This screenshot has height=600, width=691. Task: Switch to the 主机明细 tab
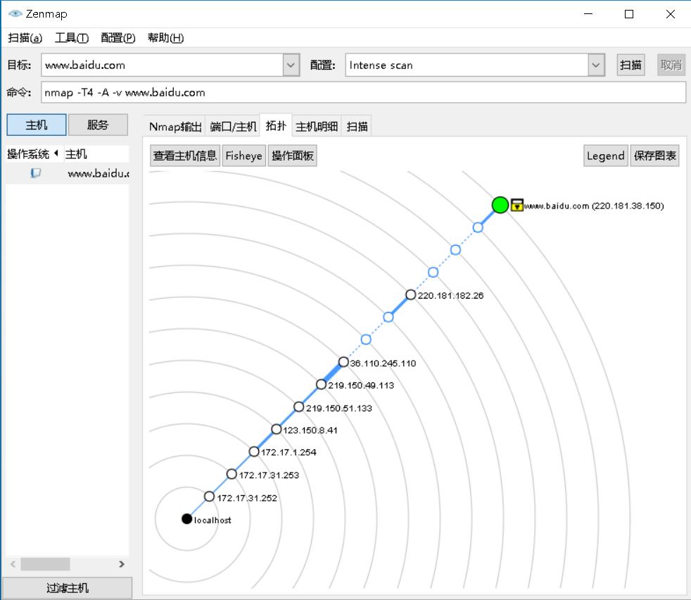click(x=317, y=127)
